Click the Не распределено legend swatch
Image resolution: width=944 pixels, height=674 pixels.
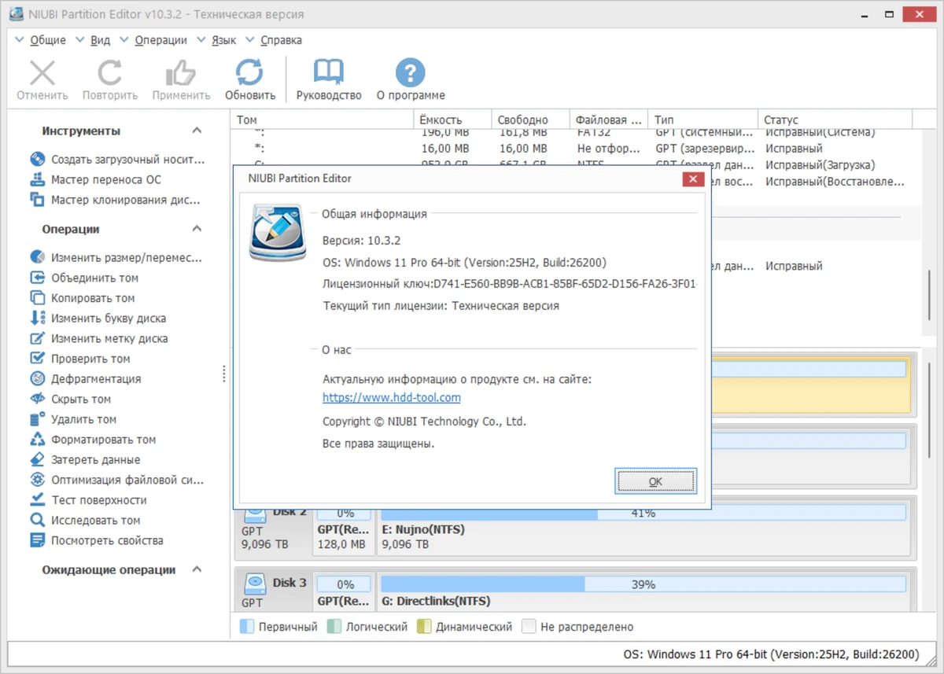click(x=529, y=627)
